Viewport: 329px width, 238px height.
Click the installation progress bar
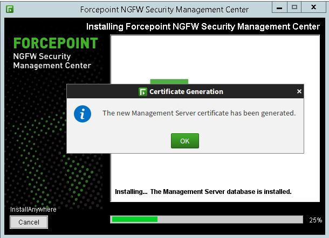click(207, 219)
